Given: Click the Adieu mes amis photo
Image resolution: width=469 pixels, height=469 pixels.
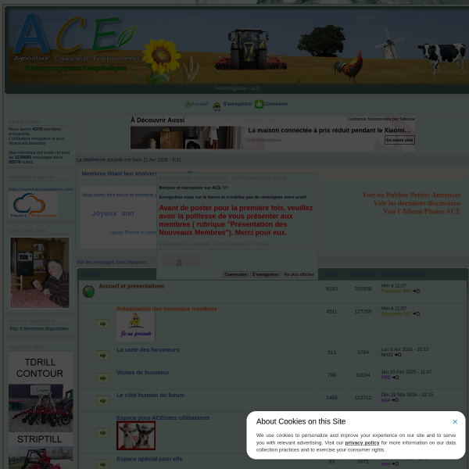Looking at the screenshot, I should point(40,273).
